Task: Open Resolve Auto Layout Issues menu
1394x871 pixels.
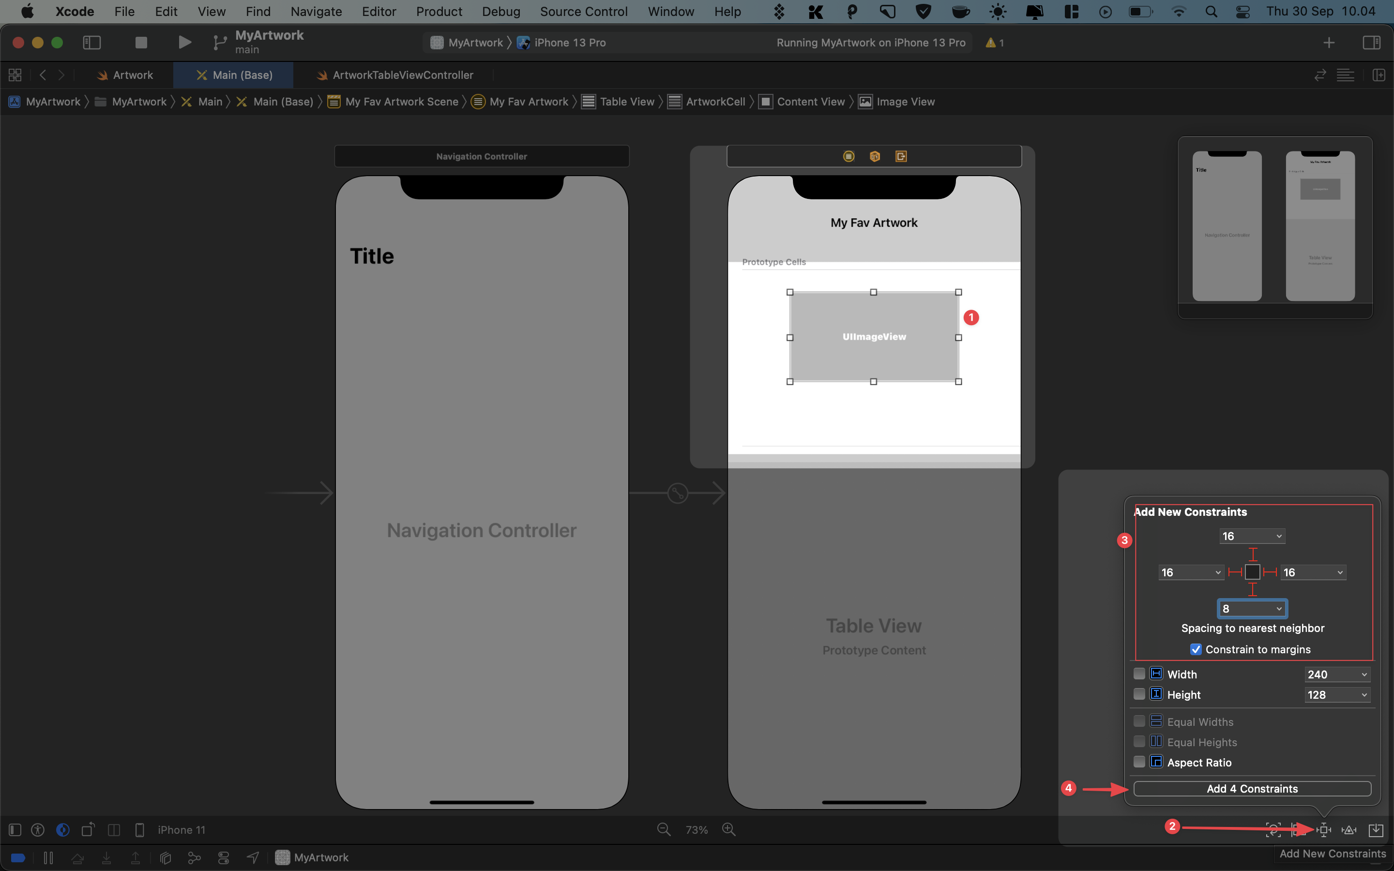Action: click(x=1349, y=829)
